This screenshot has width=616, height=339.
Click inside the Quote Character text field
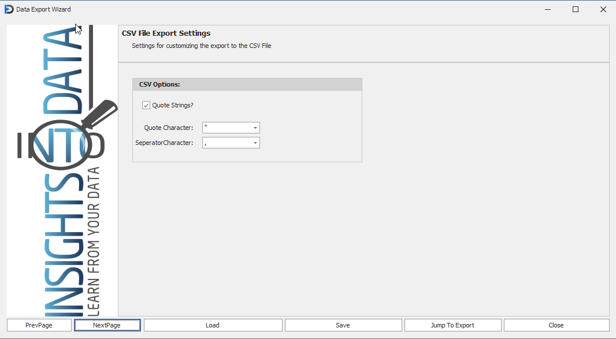pos(227,128)
